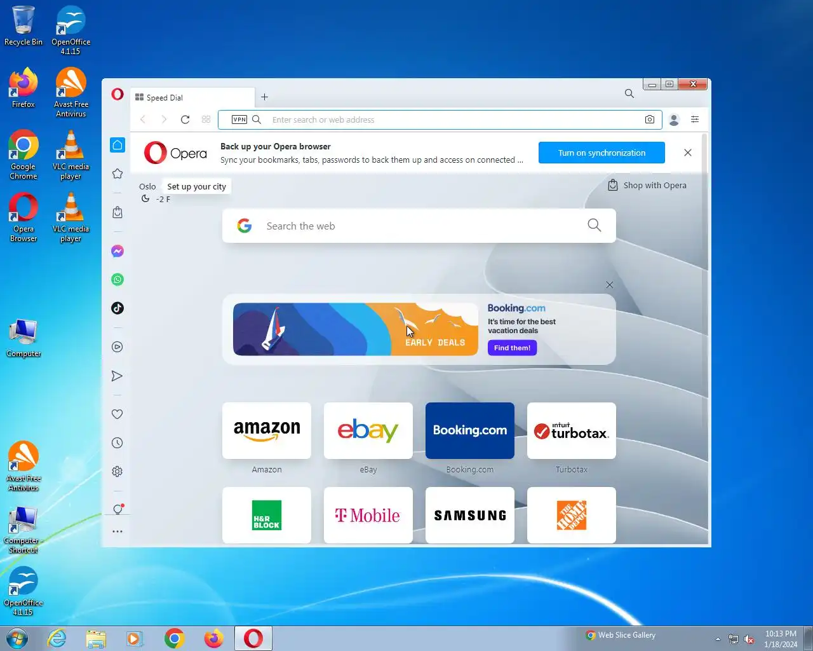
Task: Open Speed Dial start page grid icon
Action: [x=206, y=120]
